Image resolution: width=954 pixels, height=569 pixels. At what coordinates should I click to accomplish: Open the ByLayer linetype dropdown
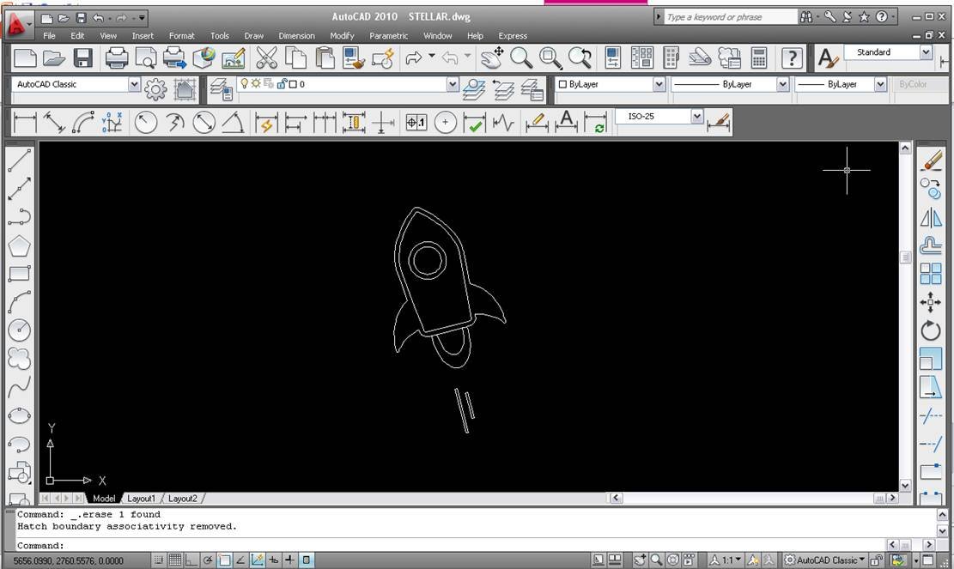point(783,84)
